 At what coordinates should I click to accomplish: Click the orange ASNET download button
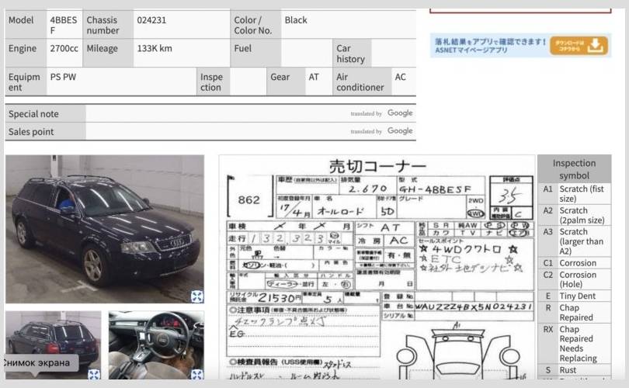click(x=579, y=45)
